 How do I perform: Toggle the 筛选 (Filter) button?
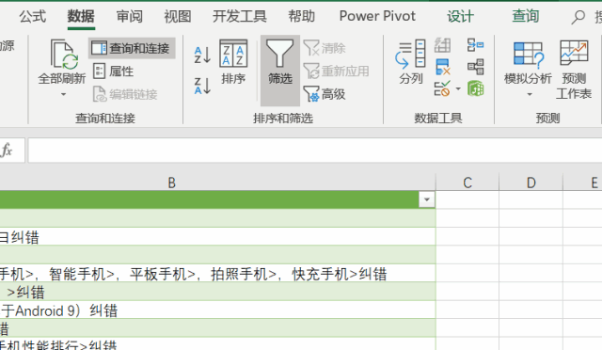click(x=280, y=71)
